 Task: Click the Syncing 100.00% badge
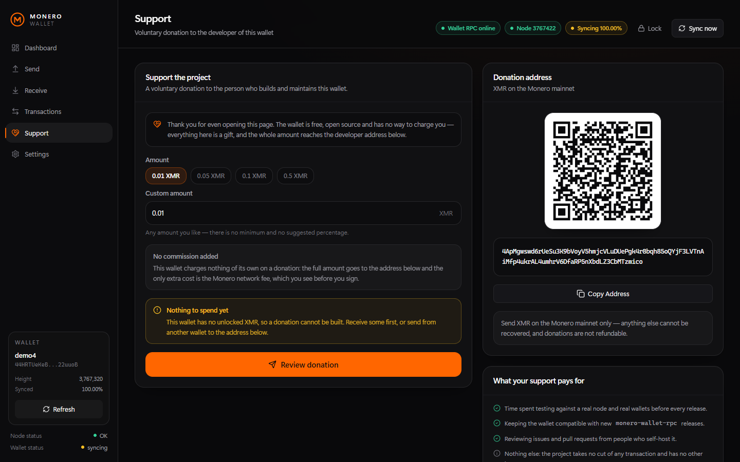click(x=596, y=28)
